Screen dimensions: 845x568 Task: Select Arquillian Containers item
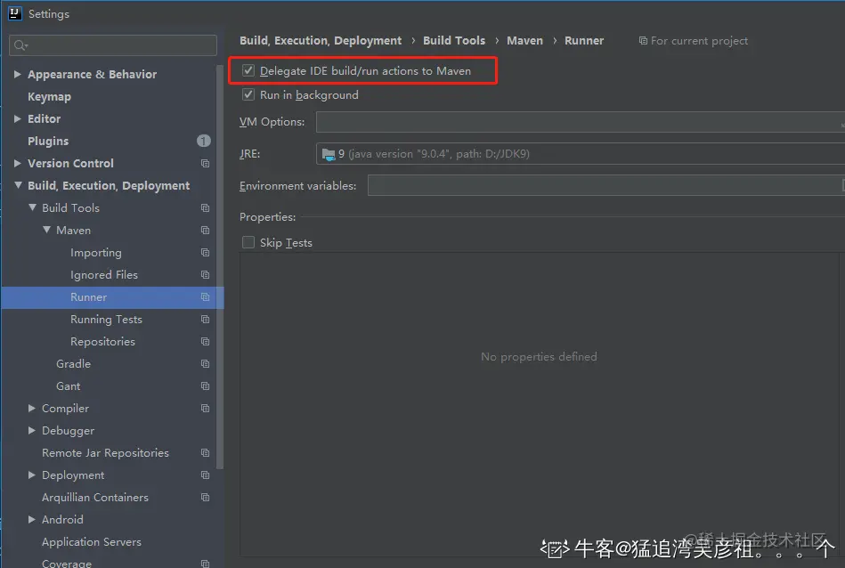(95, 498)
